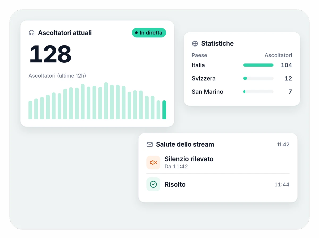Click the Italia country row label
The image size is (319, 239).
tap(198, 65)
